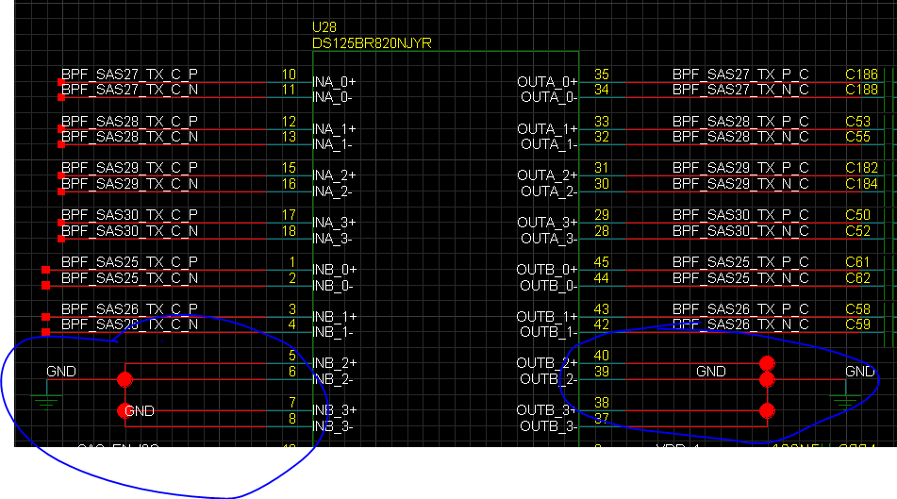The width and height of the screenshot is (897, 499).
Task: Select pin name INB_0+
Action: tap(334, 269)
